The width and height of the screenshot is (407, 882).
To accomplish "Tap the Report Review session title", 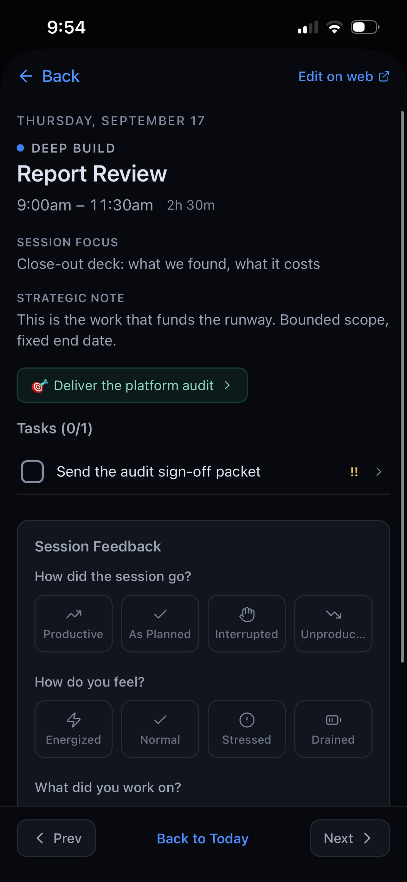I will click(92, 174).
